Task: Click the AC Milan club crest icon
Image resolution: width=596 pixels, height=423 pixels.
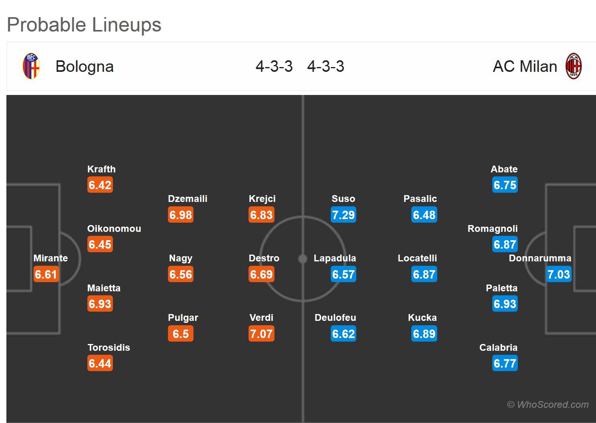Action: point(573,66)
